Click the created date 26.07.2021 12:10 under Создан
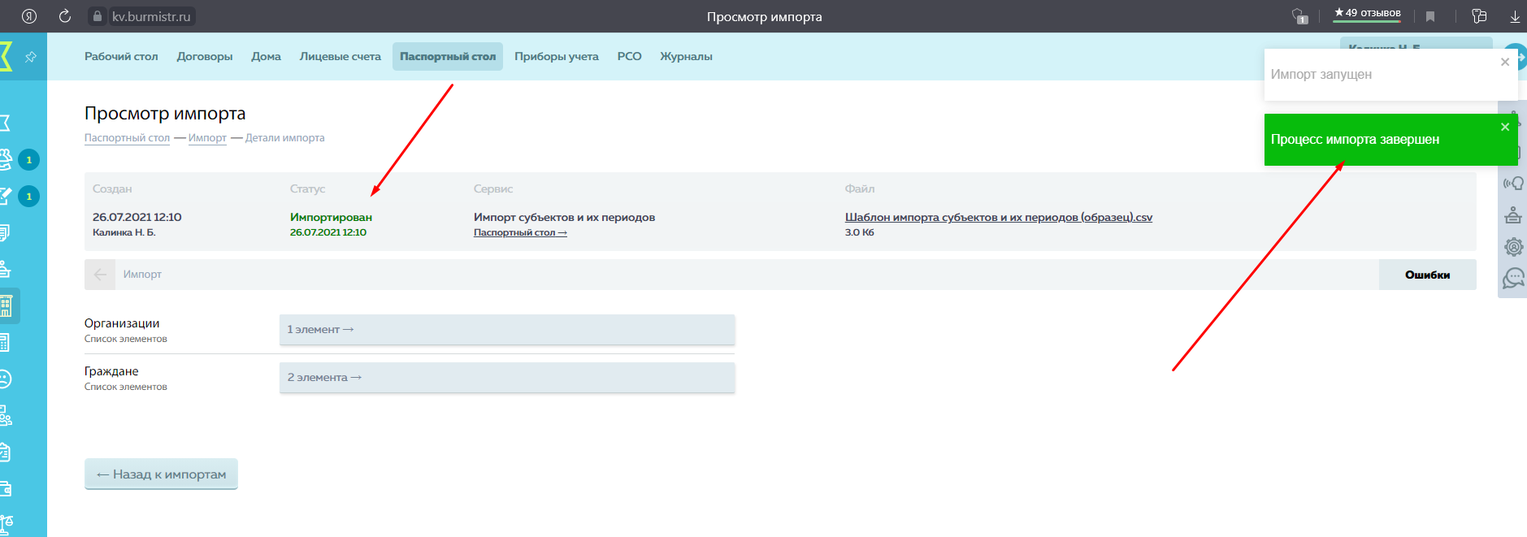 [137, 217]
